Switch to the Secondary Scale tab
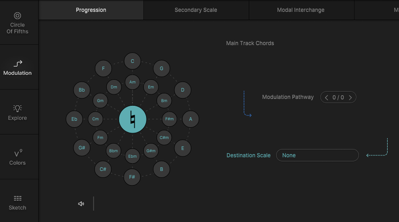The image size is (399, 222). pos(196,10)
